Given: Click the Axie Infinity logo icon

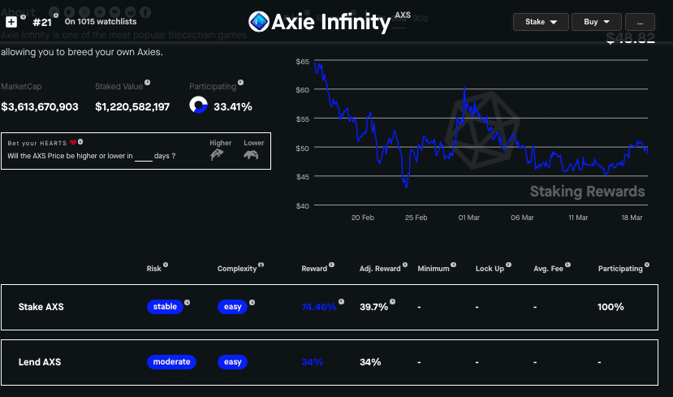Looking at the screenshot, I should [x=258, y=22].
